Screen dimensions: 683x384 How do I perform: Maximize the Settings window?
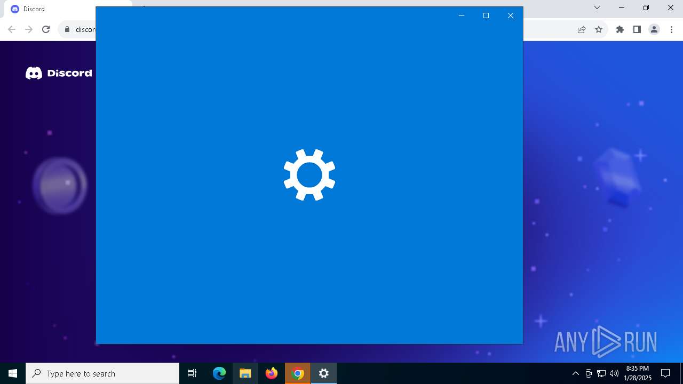click(x=486, y=15)
